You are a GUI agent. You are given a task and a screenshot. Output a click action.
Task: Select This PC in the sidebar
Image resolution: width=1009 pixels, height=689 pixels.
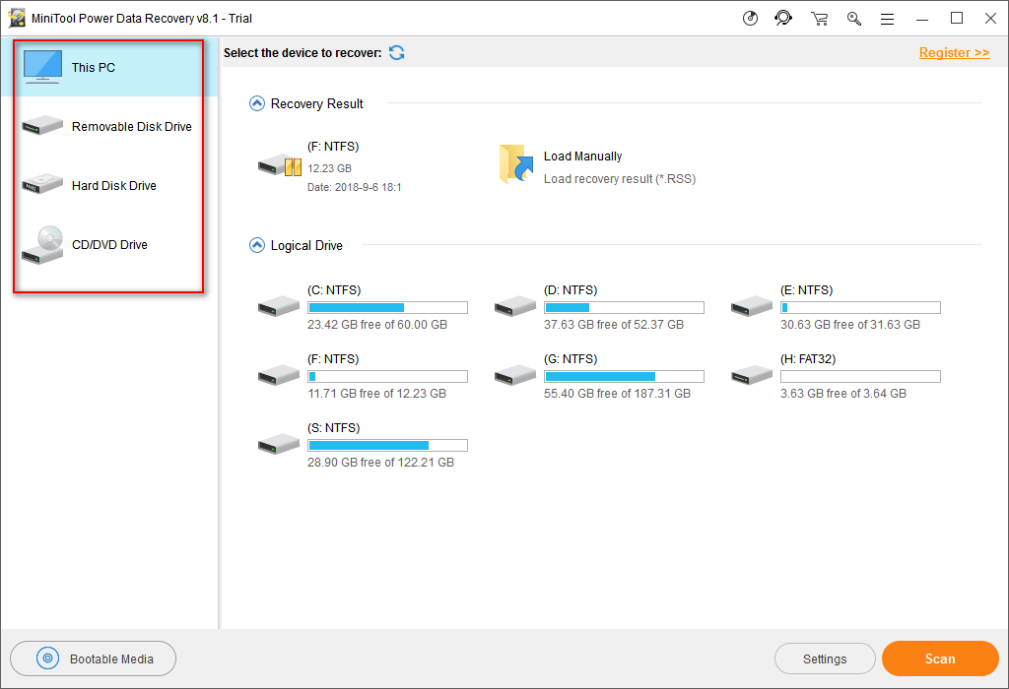pos(109,68)
